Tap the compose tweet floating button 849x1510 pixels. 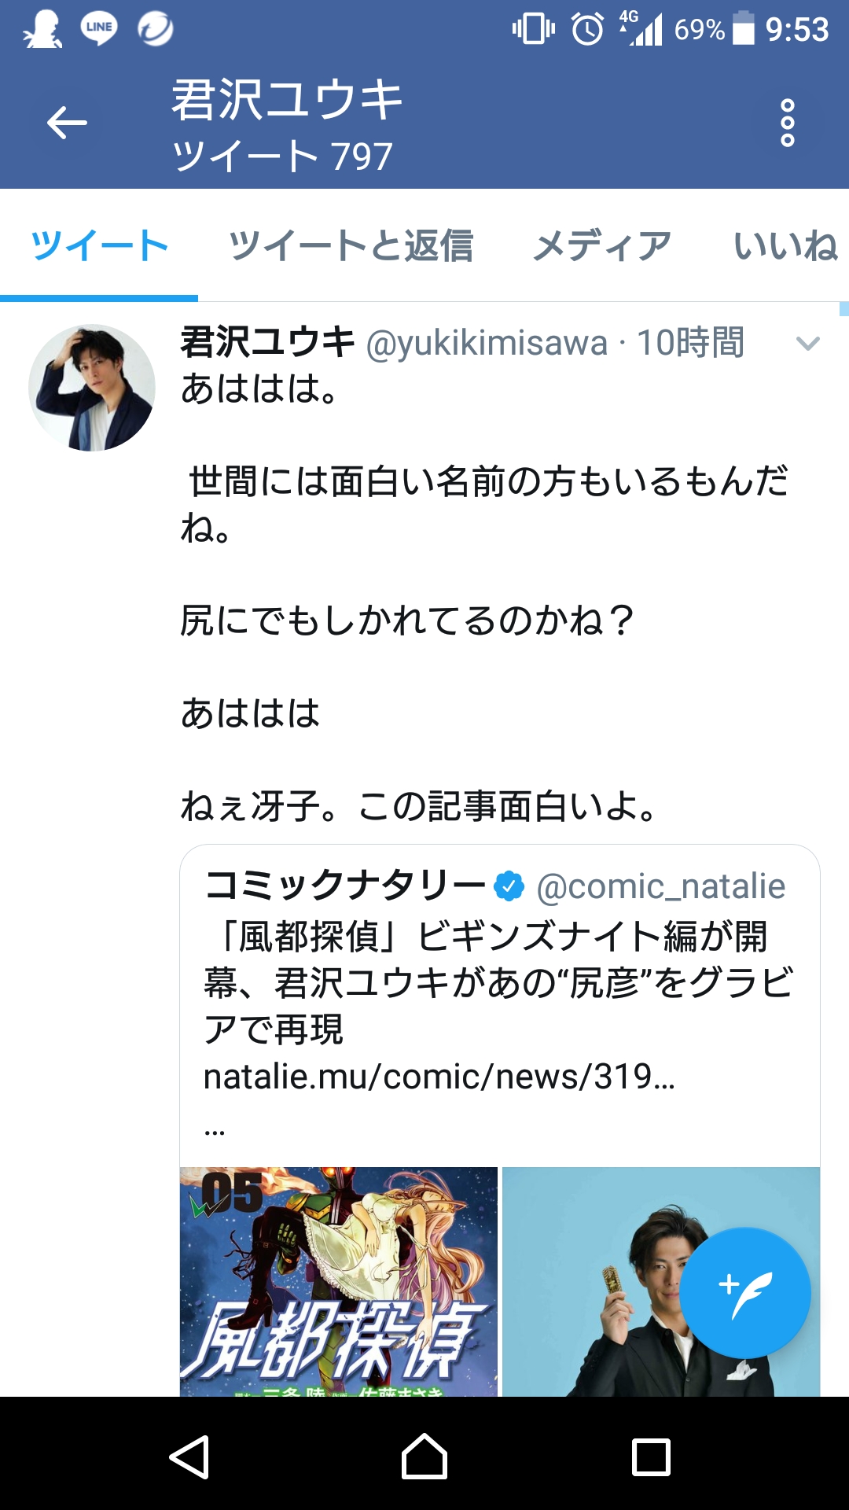744,1293
